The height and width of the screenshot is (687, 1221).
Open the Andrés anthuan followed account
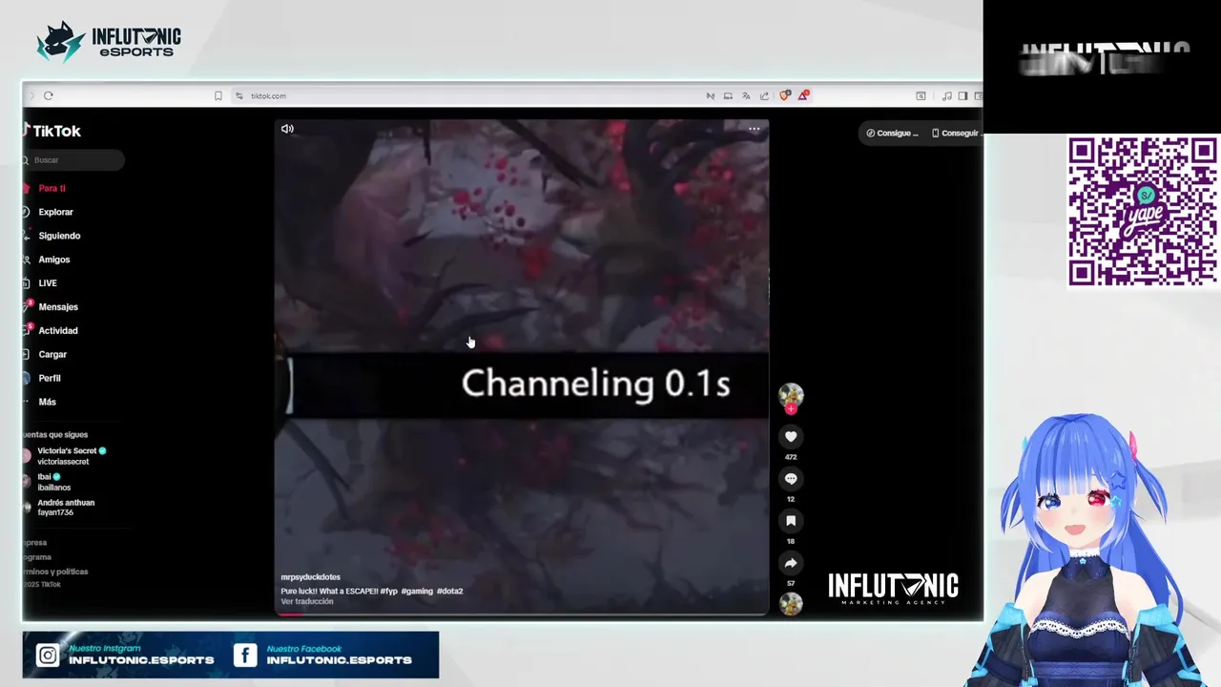point(59,508)
